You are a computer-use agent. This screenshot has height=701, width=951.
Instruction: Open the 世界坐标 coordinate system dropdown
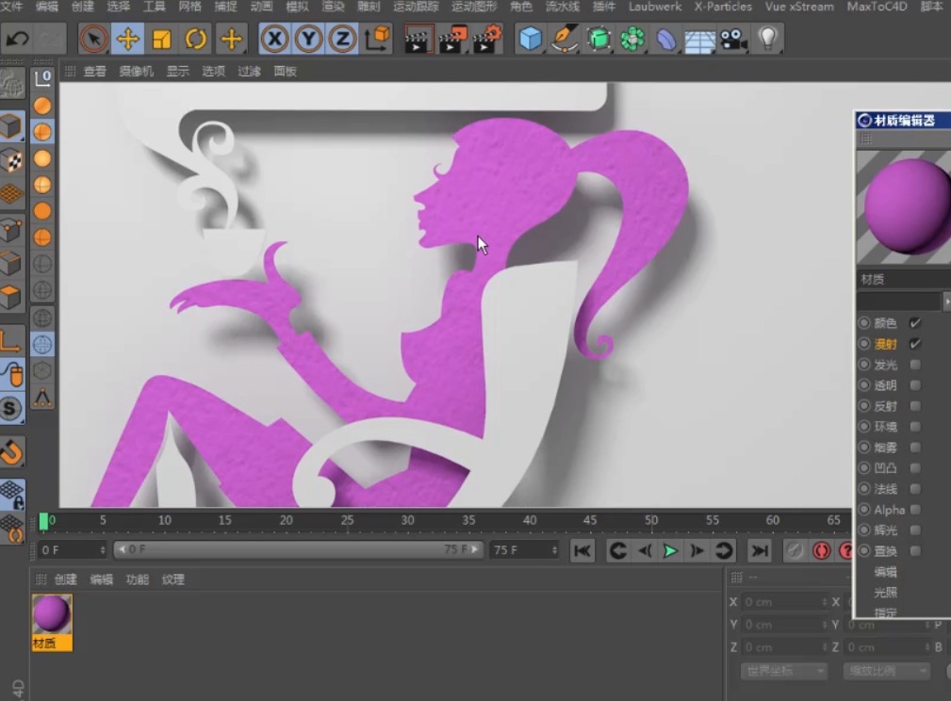pyautogui.click(x=782, y=671)
